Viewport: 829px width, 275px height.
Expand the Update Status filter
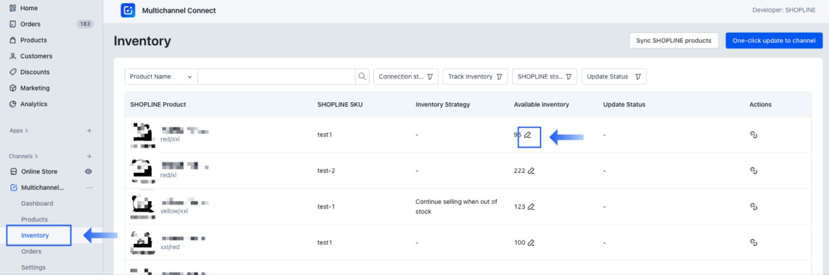tap(613, 76)
